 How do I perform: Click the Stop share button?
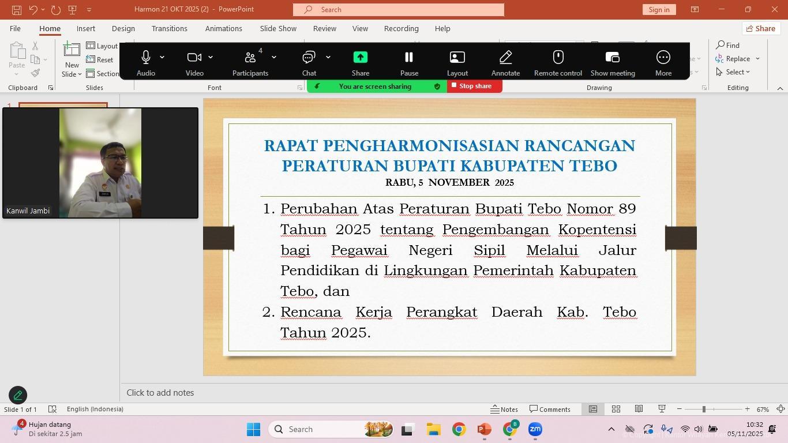(474, 86)
